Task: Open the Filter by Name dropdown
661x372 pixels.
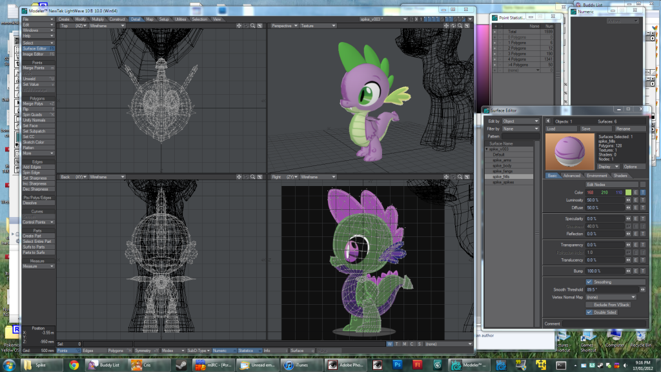Action: [520, 129]
